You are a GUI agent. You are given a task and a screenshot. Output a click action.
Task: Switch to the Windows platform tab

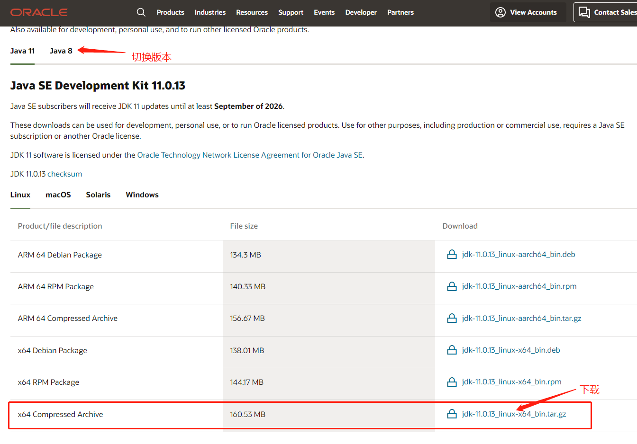[142, 195]
